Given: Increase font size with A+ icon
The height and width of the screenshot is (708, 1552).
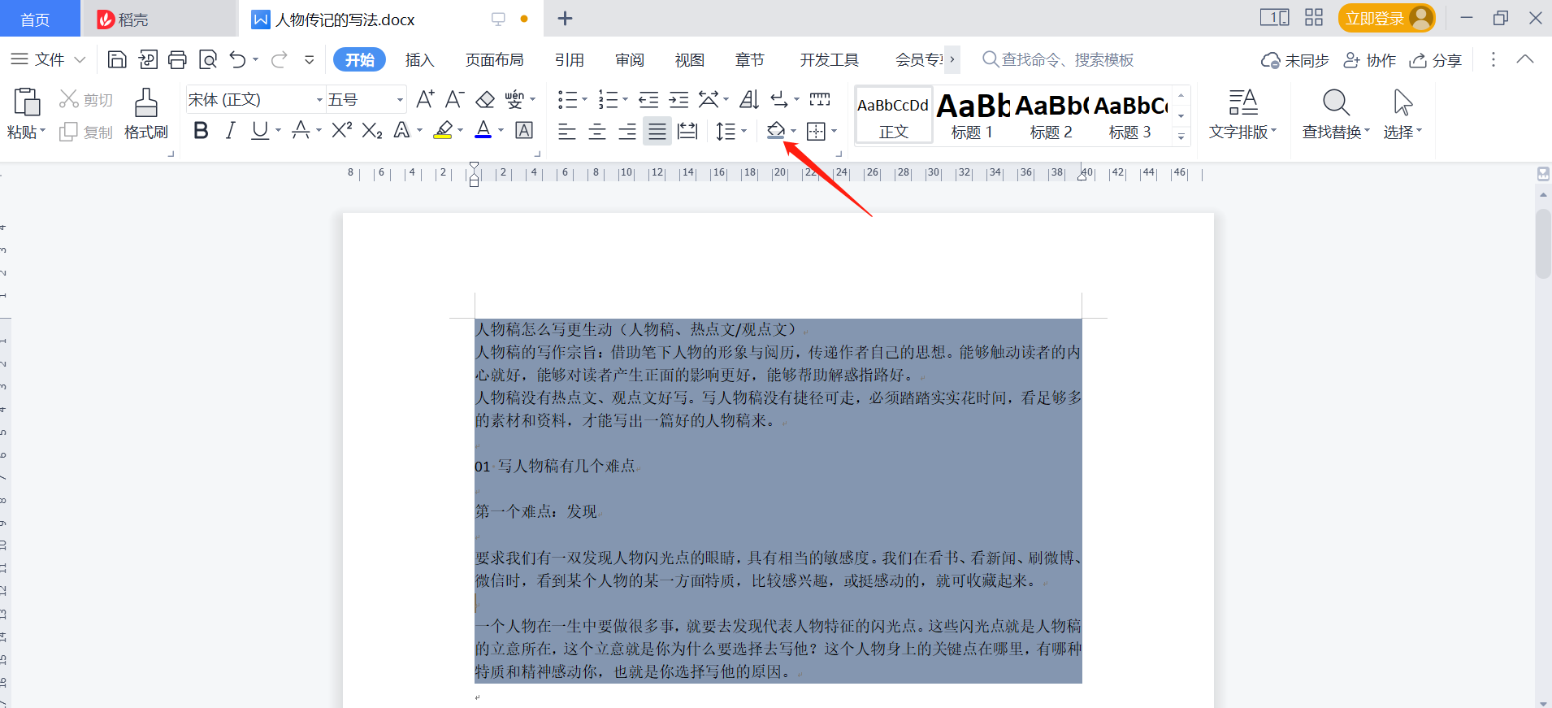Looking at the screenshot, I should pos(425,99).
